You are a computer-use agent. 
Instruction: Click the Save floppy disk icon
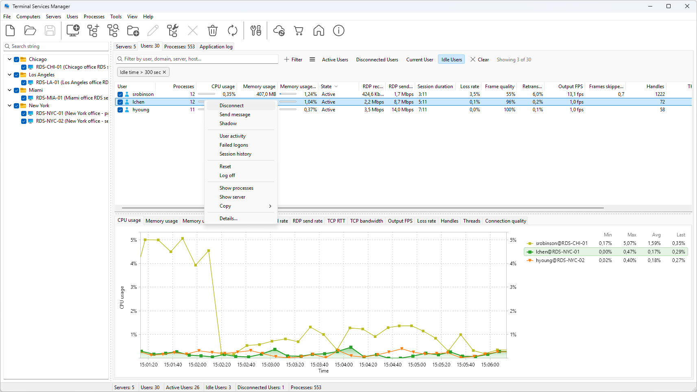click(x=50, y=30)
